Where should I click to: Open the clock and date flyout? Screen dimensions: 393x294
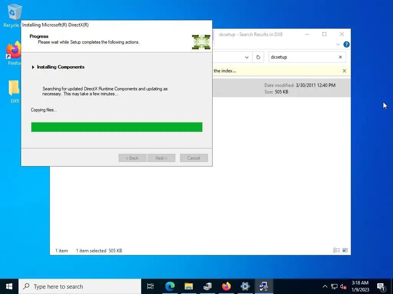[360, 286]
